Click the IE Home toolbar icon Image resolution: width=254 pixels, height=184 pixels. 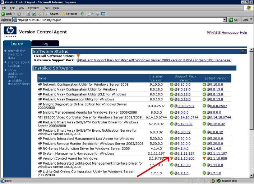(40, 14)
